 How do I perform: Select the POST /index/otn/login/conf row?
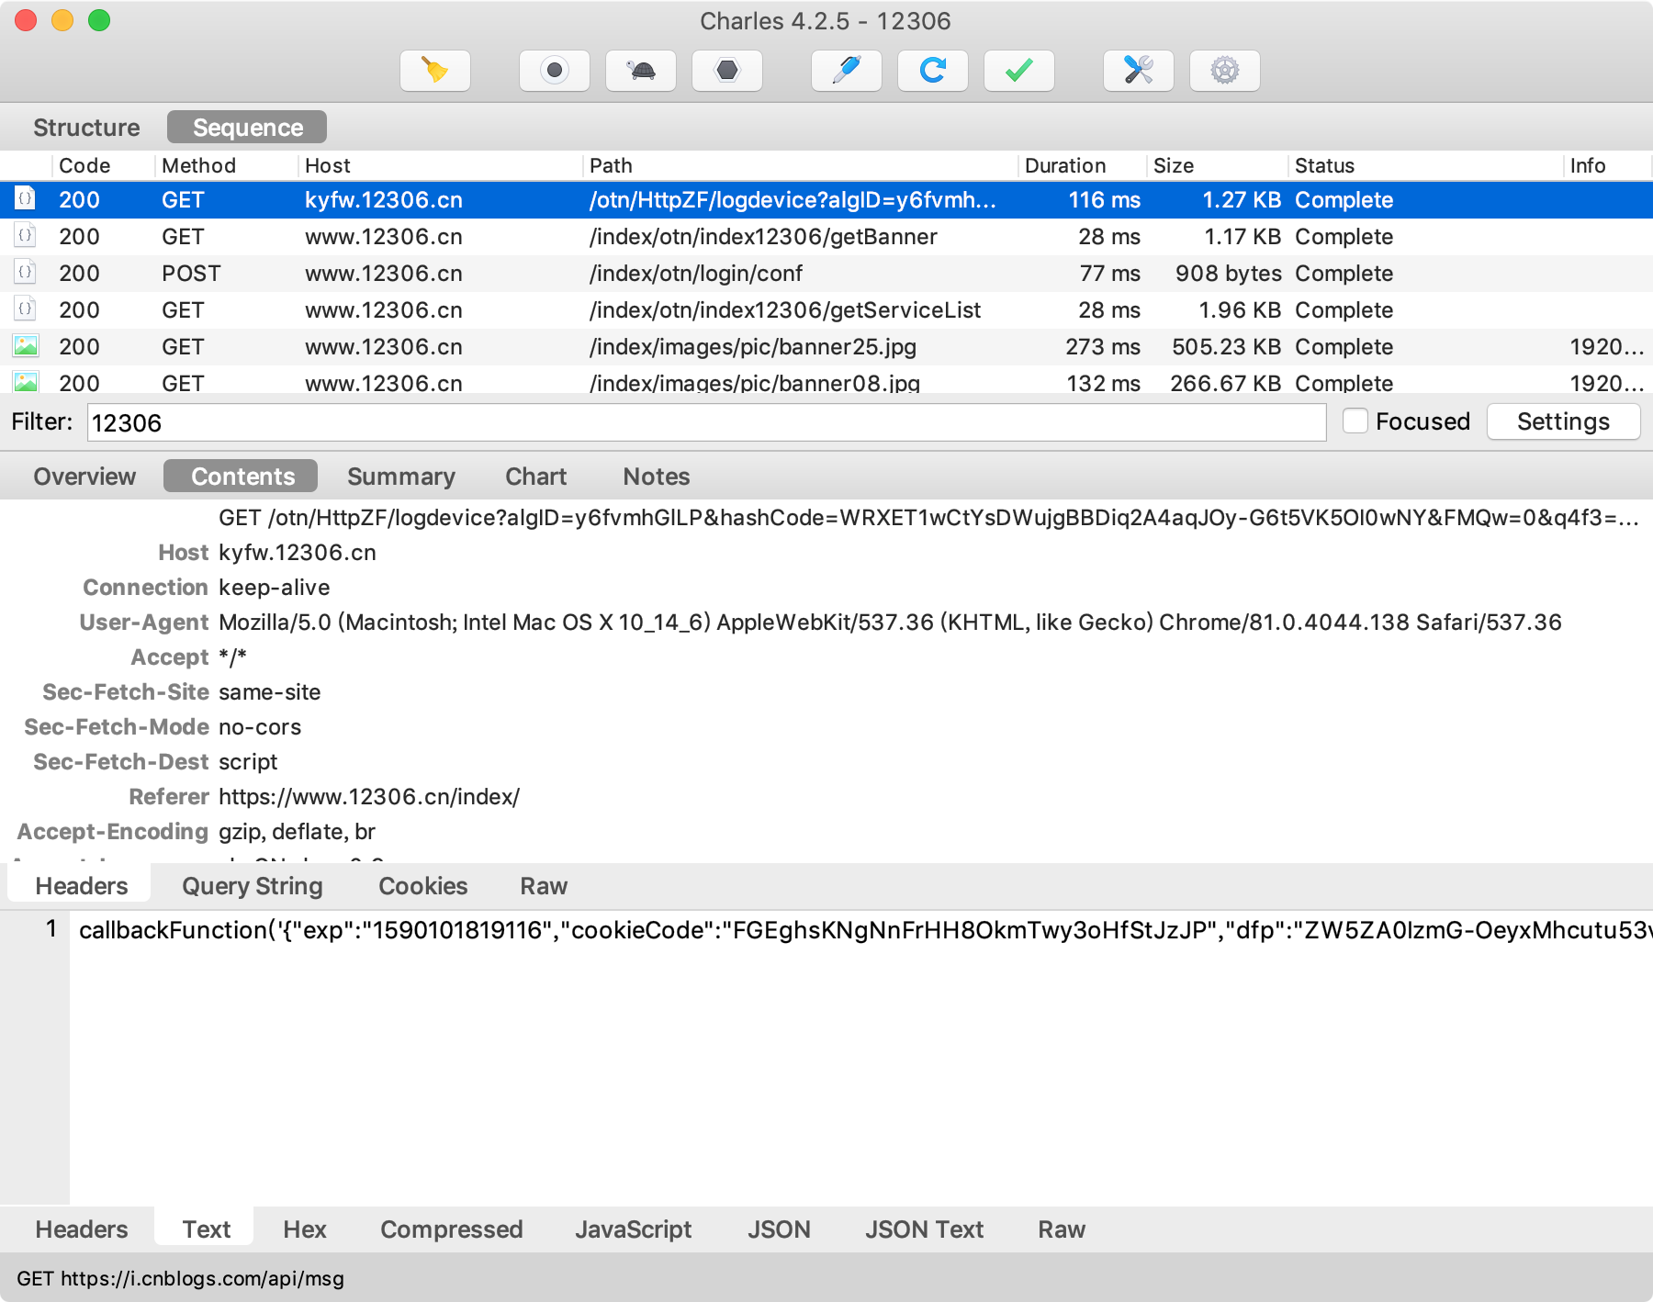(826, 273)
